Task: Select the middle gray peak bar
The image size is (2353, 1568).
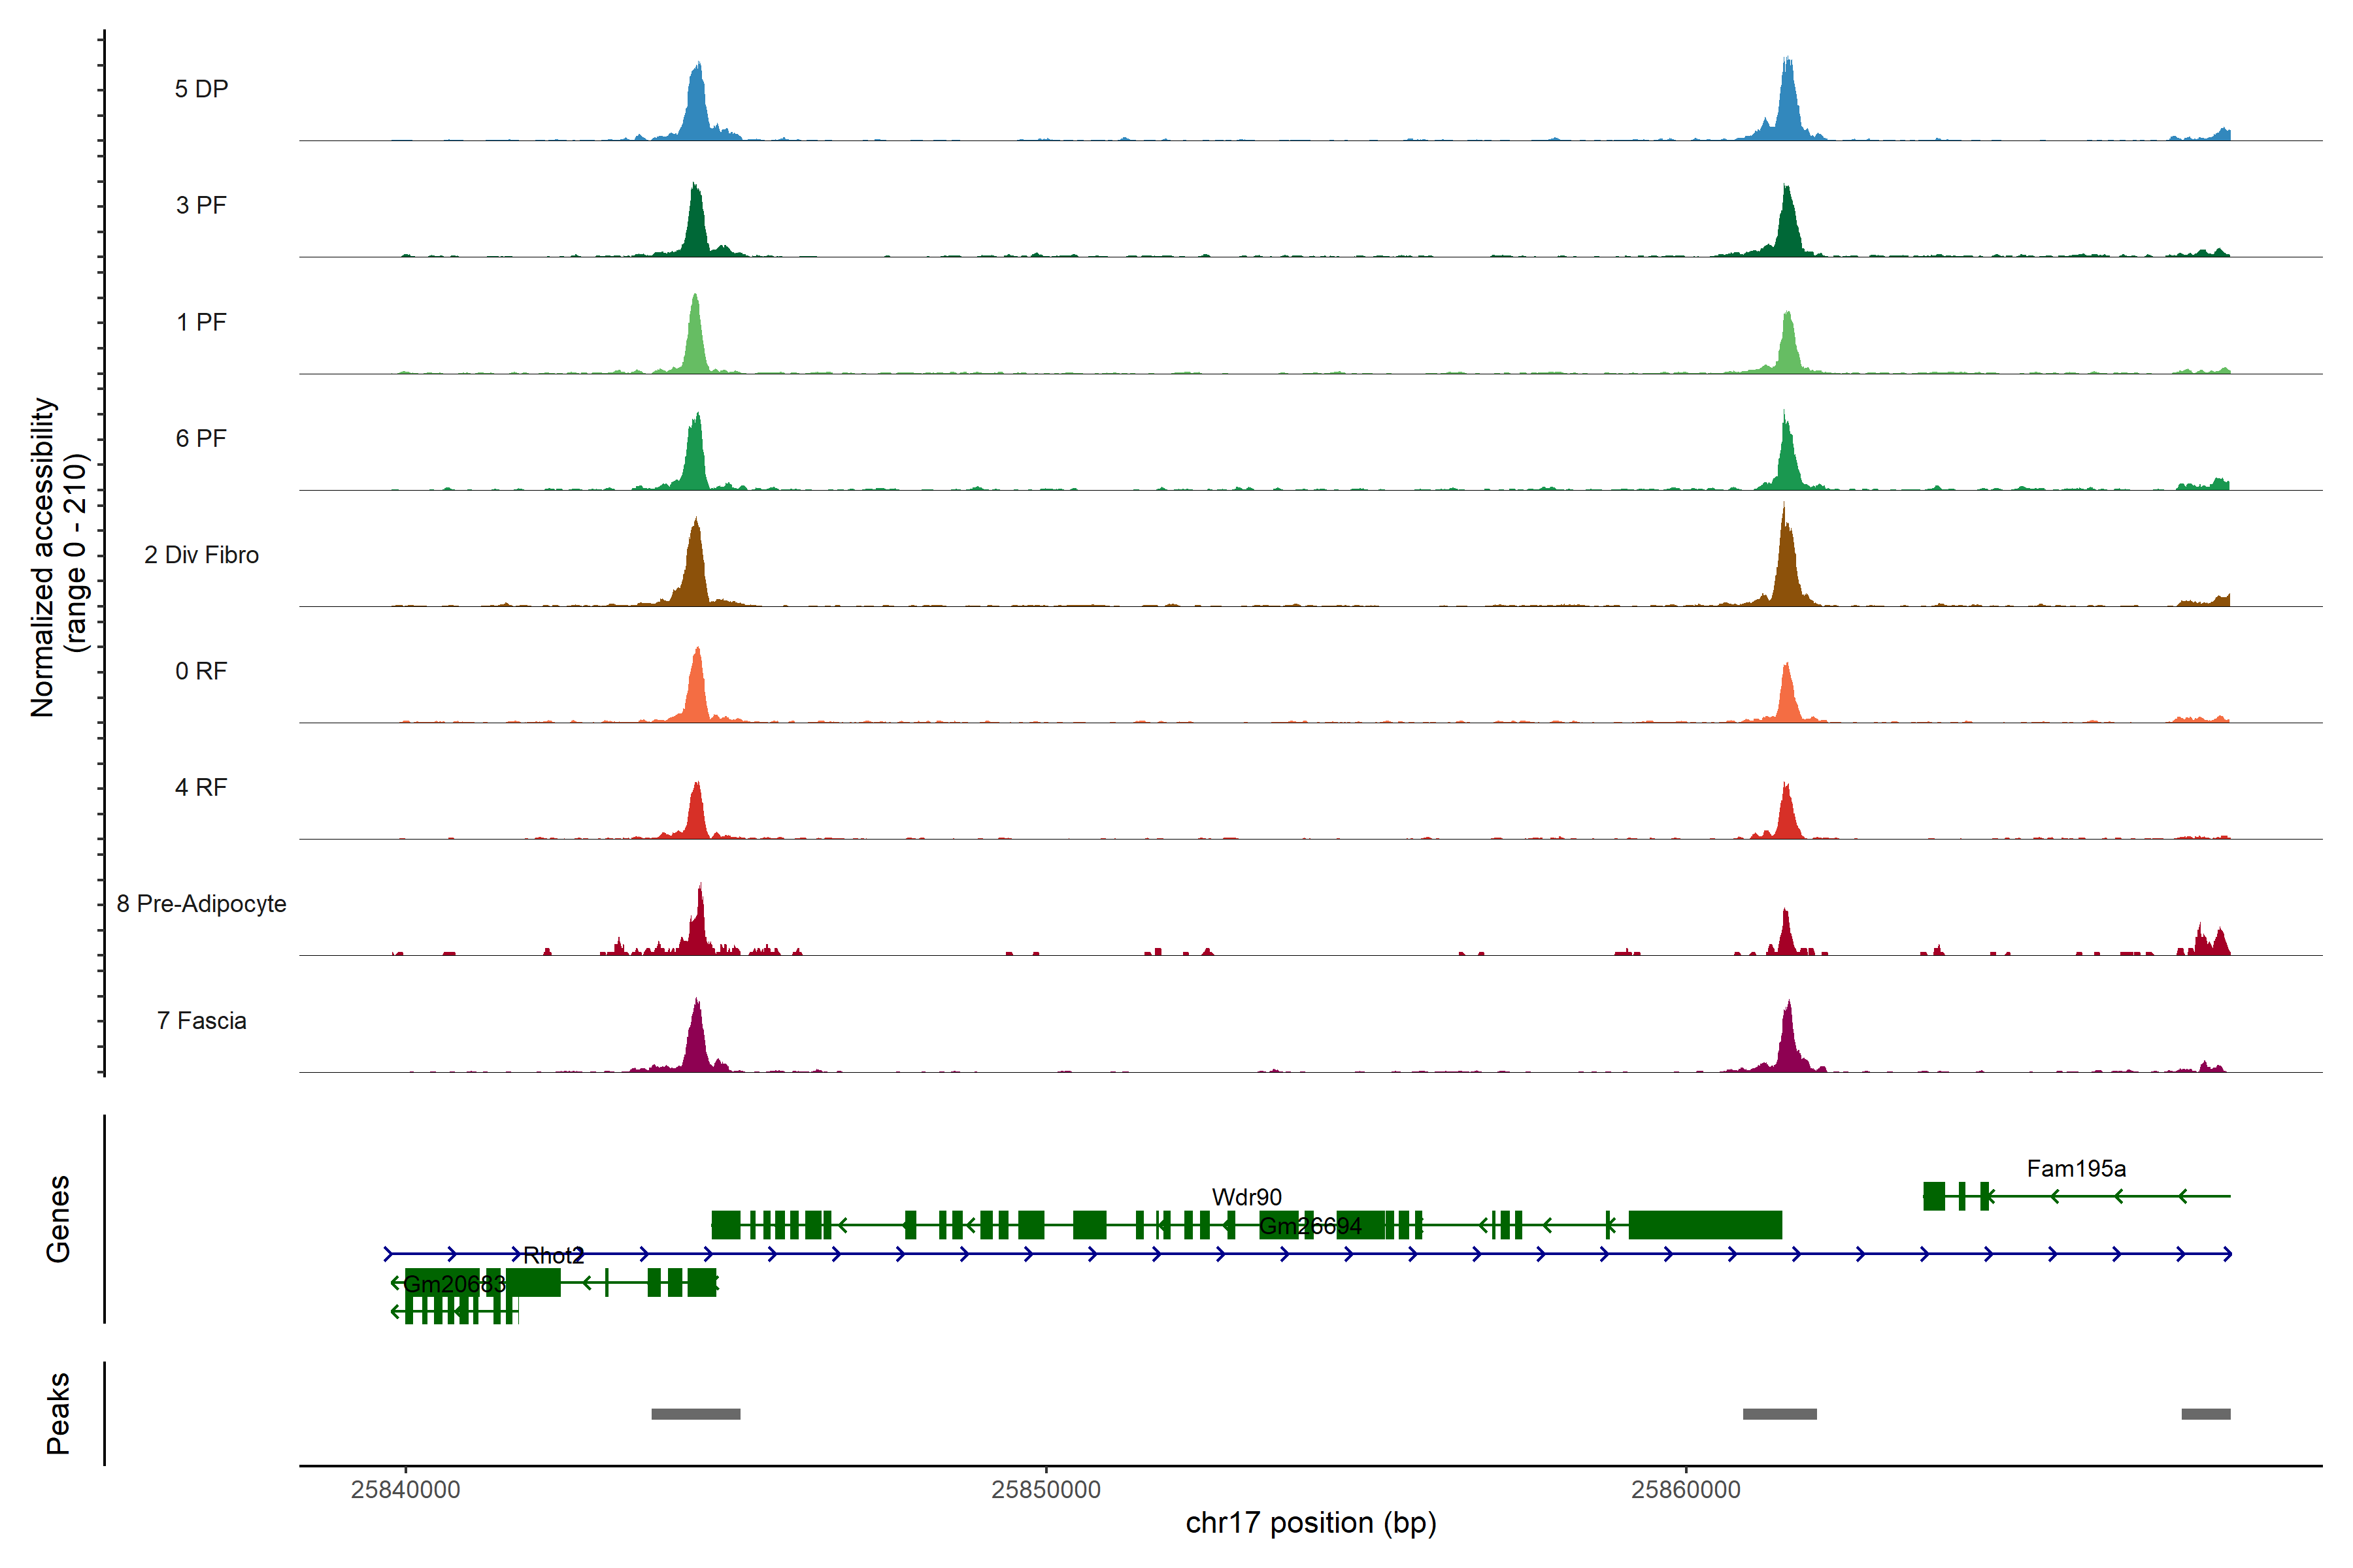Action: coord(1778,1413)
